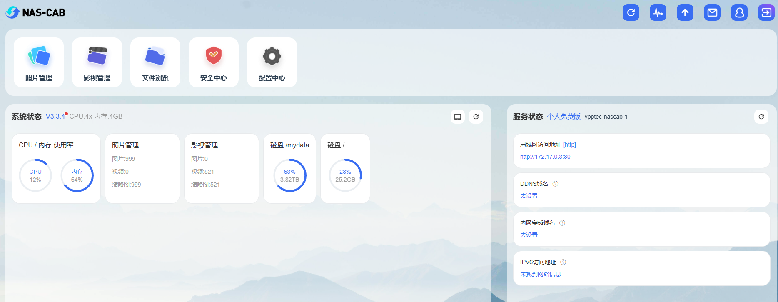Open the mail envelope icon
The image size is (778, 302).
[x=712, y=12]
